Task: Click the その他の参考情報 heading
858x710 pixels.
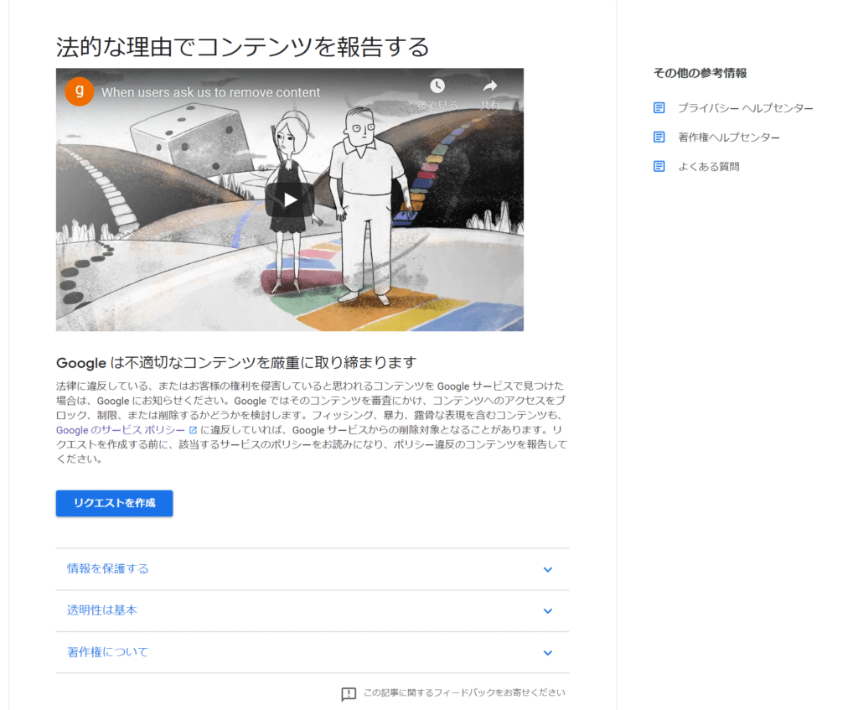Action: tap(700, 73)
